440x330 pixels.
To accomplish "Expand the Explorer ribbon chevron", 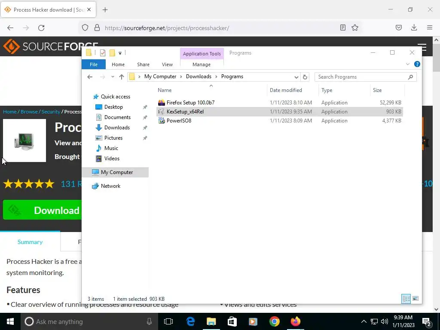I will pyautogui.click(x=408, y=64).
